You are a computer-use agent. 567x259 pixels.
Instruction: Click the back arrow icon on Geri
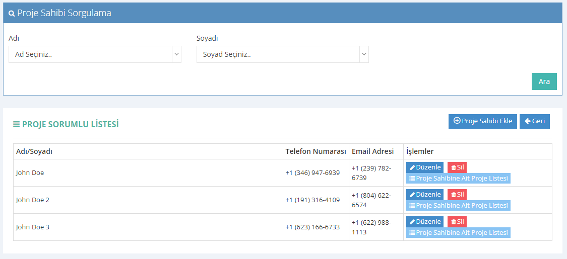point(527,121)
